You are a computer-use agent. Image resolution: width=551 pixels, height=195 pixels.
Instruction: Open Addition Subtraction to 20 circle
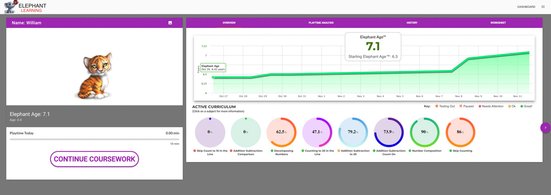(x=353, y=132)
